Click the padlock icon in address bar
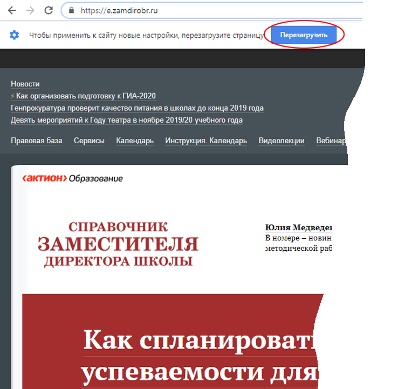Screen dimensions: 398x389 pos(72,10)
